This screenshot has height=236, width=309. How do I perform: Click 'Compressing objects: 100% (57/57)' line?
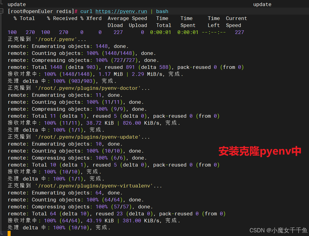pyautogui.click(x=80, y=207)
